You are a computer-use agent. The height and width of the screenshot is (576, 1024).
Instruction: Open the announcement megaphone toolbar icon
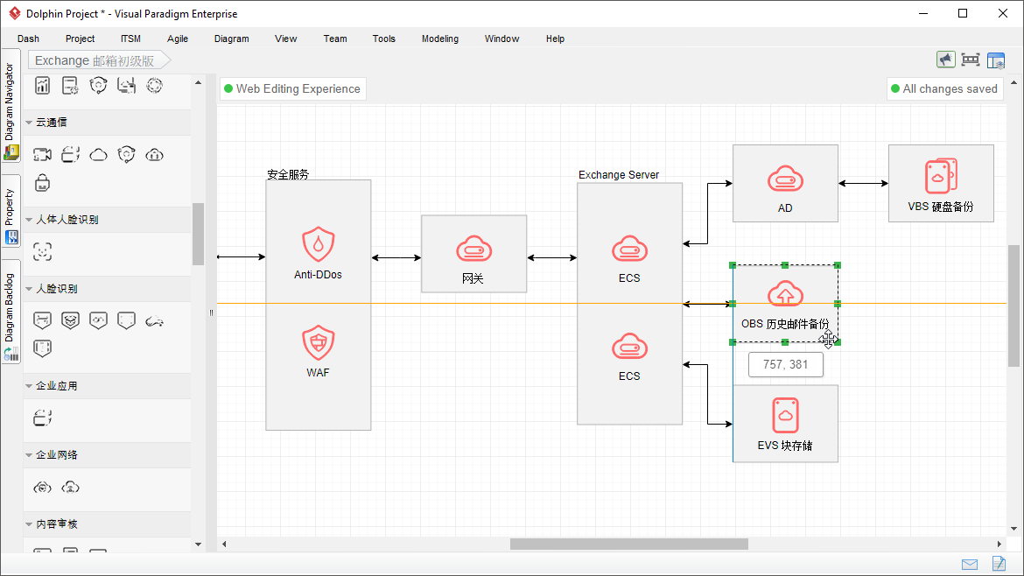pos(945,60)
